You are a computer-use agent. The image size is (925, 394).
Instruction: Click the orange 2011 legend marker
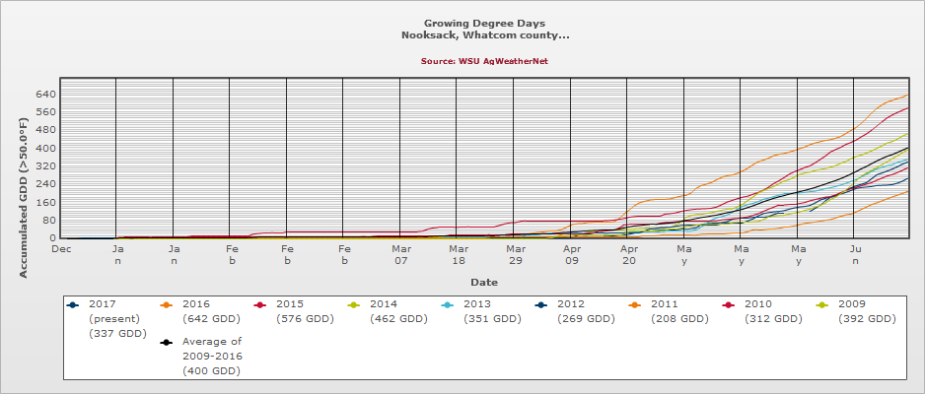click(635, 304)
